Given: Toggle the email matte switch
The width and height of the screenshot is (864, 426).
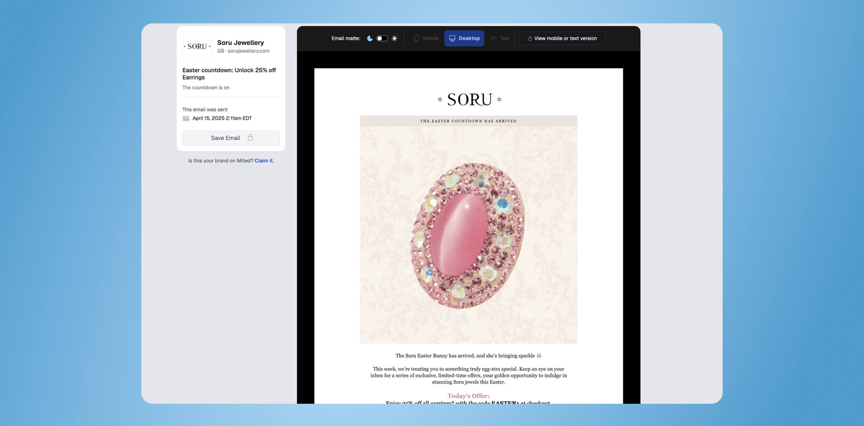Looking at the screenshot, I should tap(381, 38).
